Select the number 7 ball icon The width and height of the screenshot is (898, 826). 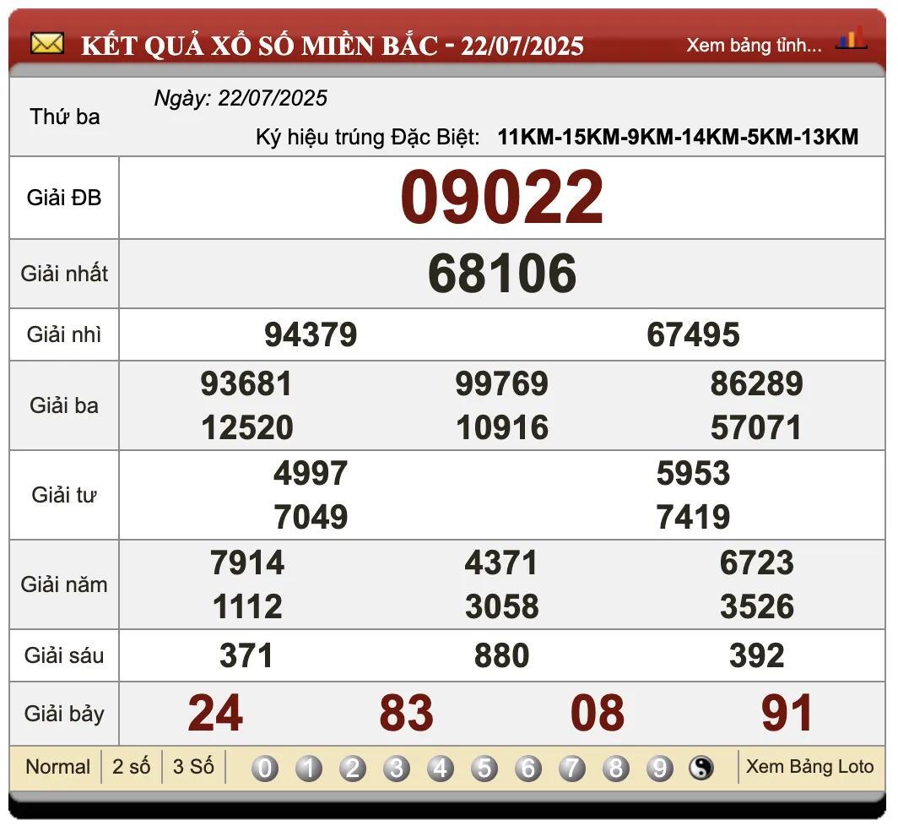coord(573,767)
